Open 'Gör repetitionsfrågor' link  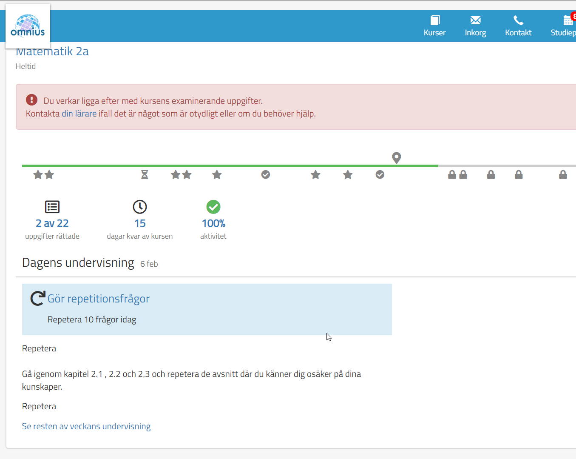click(99, 299)
